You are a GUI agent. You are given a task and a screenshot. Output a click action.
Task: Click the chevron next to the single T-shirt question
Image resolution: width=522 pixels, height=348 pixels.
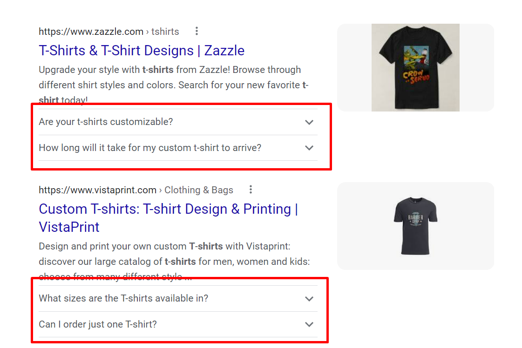coord(309,324)
